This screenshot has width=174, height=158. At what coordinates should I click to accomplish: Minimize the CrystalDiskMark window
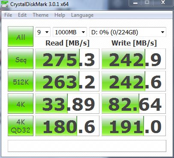point(135,3)
